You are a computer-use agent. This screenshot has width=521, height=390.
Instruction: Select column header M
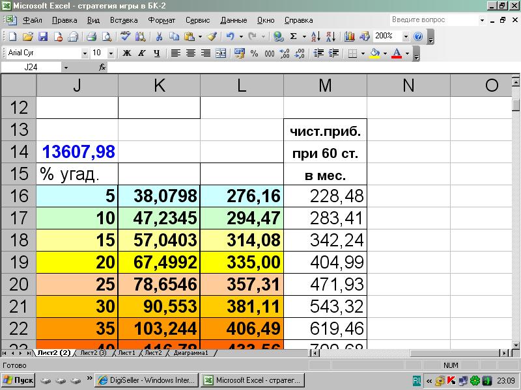(325, 85)
